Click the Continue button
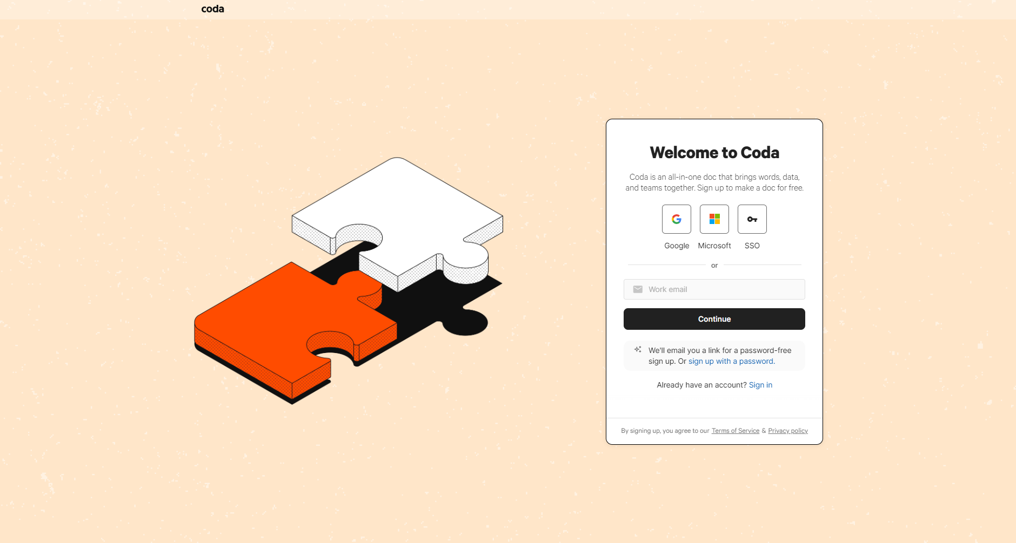 714,319
